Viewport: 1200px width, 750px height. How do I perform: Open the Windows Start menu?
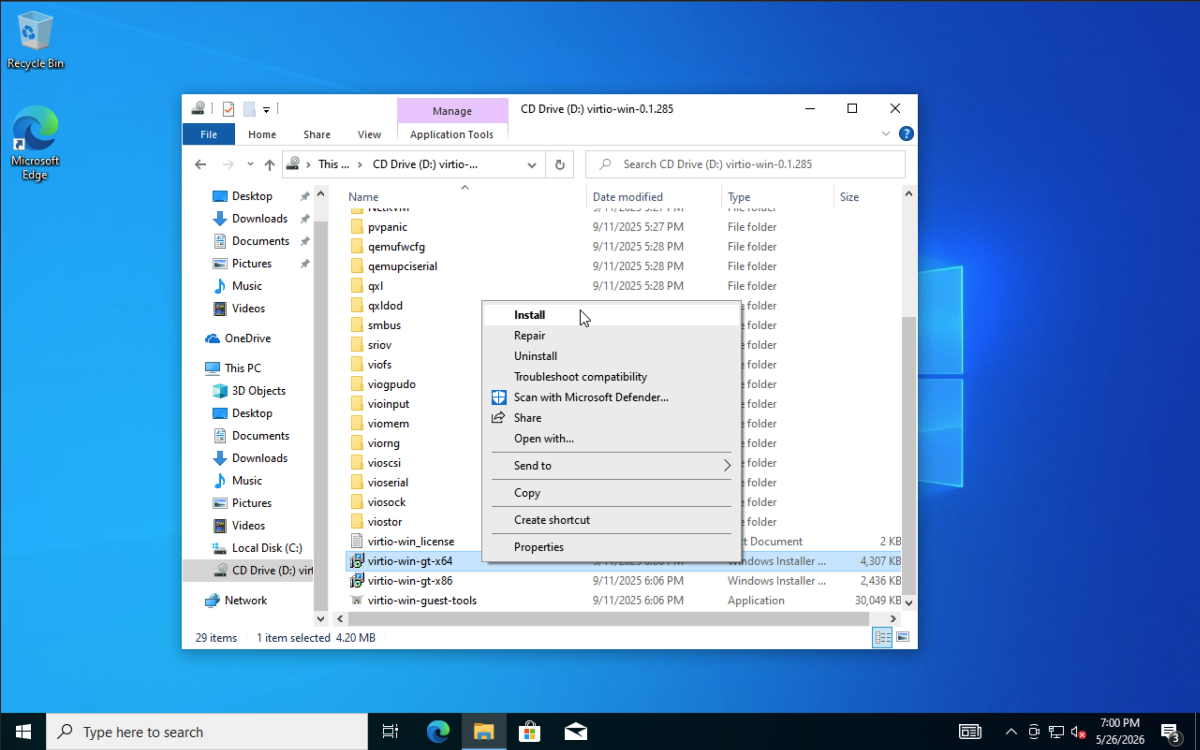point(23,732)
